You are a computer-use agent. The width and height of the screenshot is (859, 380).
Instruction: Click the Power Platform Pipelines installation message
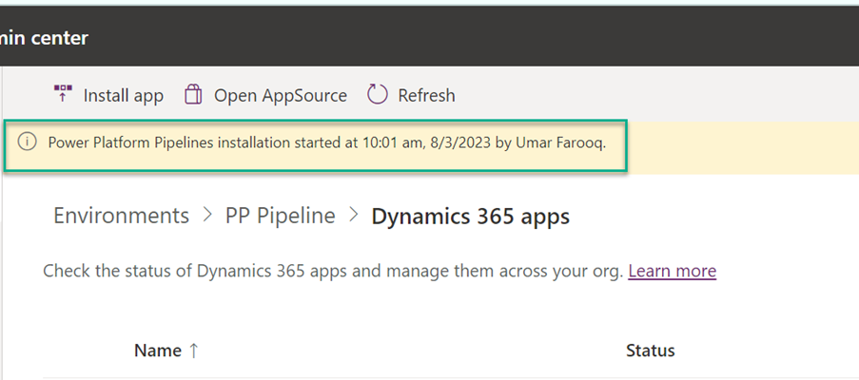[326, 142]
